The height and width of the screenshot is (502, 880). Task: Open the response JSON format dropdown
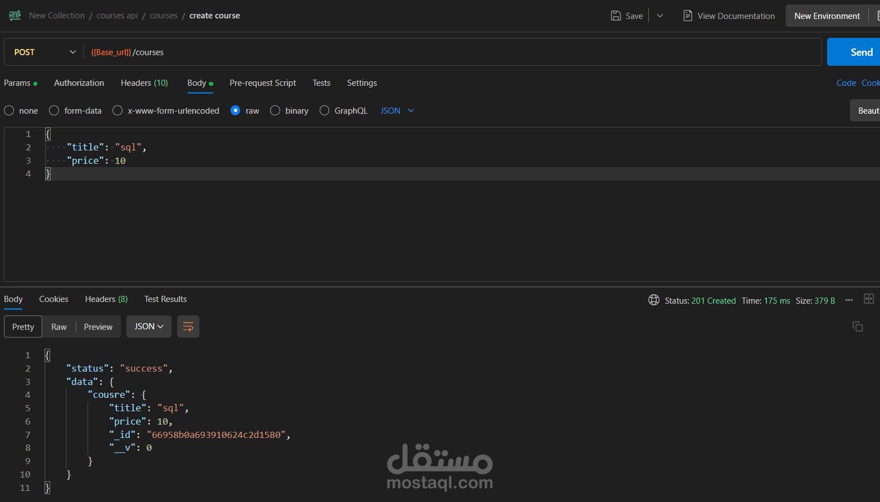tap(149, 326)
